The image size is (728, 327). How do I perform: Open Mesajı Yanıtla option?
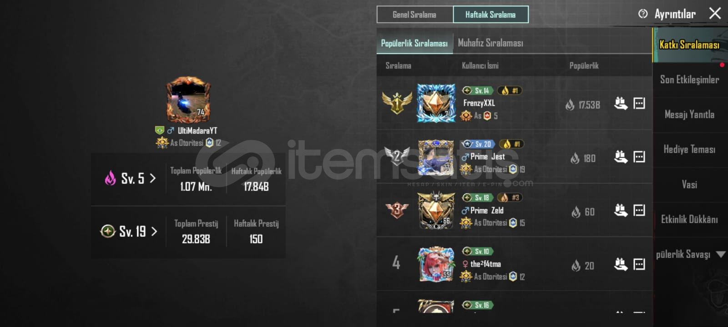[690, 114]
